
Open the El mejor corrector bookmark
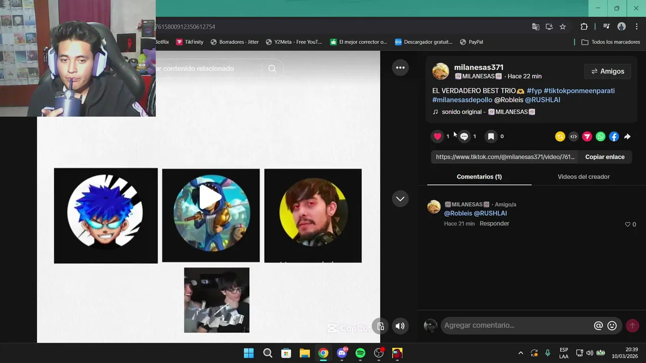click(358, 42)
